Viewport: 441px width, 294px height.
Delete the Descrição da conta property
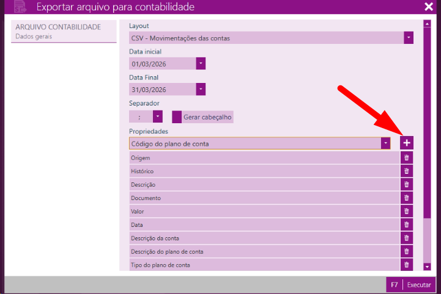click(x=407, y=238)
